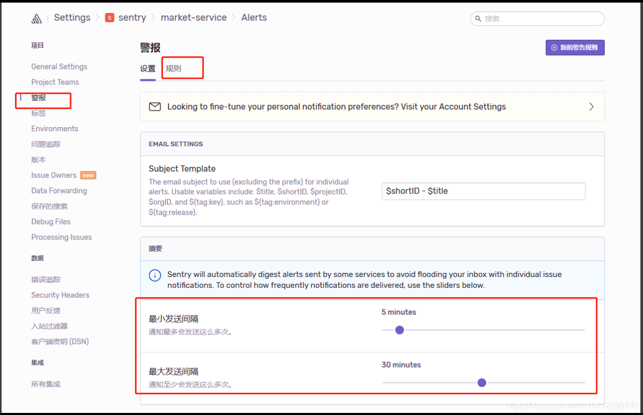
Task: Open Issue Owners in sidebar
Action: point(53,175)
